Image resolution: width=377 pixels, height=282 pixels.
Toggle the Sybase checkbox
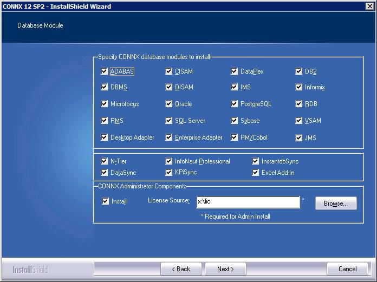tap(234, 120)
